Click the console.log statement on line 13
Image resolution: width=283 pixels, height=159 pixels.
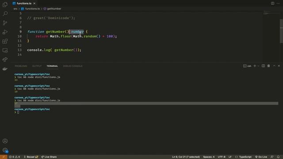click(54, 50)
